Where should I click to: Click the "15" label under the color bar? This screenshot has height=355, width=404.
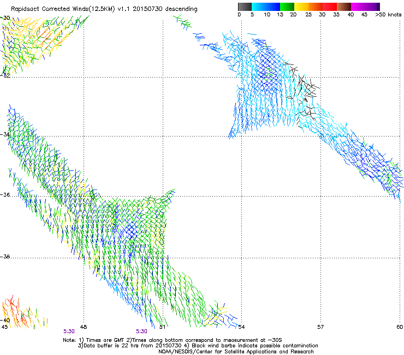pyautogui.click(x=280, y=15)
